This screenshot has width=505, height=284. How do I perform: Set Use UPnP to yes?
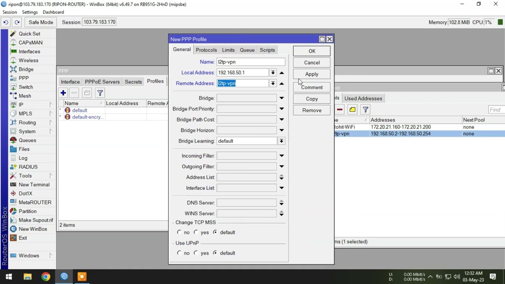[x=196, y=253]
